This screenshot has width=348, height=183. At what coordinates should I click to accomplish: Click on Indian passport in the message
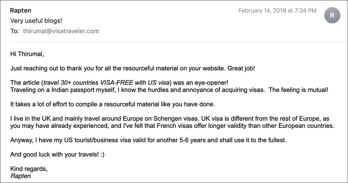[x=73, y=90]
